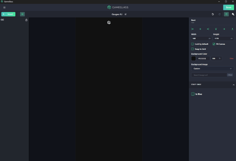This screenshot has height=161, width=236.
Task: Open the layers icon beside Insert
Action: (22, 14)
